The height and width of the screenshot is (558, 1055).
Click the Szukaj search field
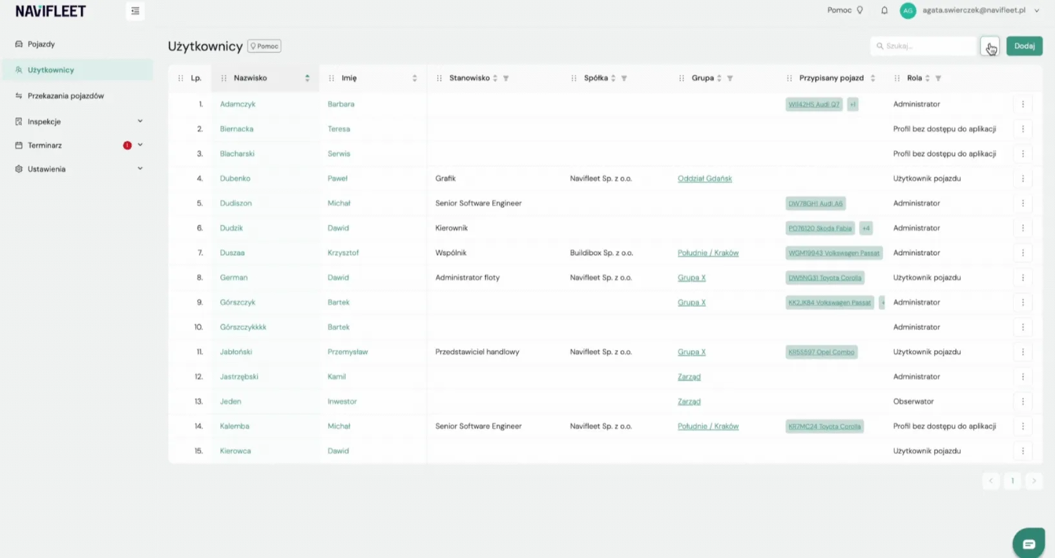tap(923, 46)
